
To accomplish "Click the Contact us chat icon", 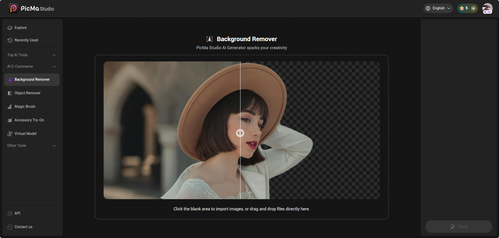I will (x=10, y=227).
